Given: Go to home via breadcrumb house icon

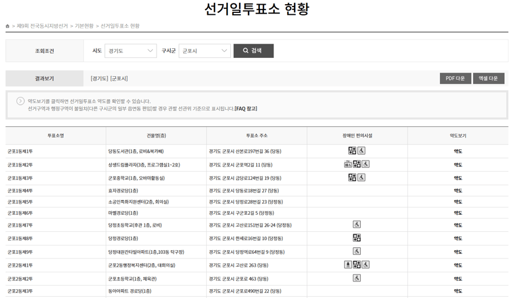Looking at the screenshot, I should tap(8, 26).
